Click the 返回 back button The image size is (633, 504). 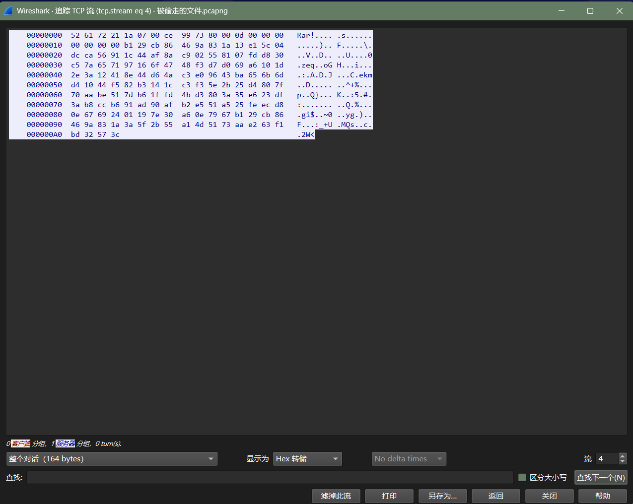click(496, 496)
